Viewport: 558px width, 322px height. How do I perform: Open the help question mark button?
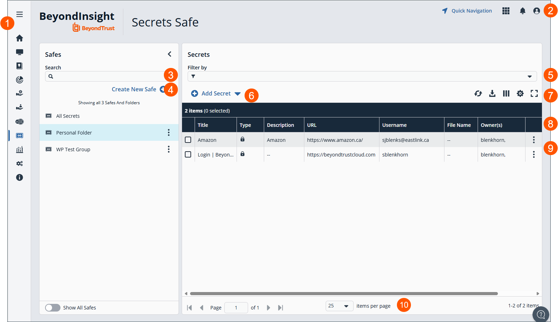point(541,314)
